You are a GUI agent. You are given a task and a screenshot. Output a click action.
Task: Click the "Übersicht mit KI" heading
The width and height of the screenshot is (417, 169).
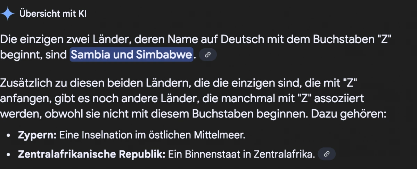53,14
